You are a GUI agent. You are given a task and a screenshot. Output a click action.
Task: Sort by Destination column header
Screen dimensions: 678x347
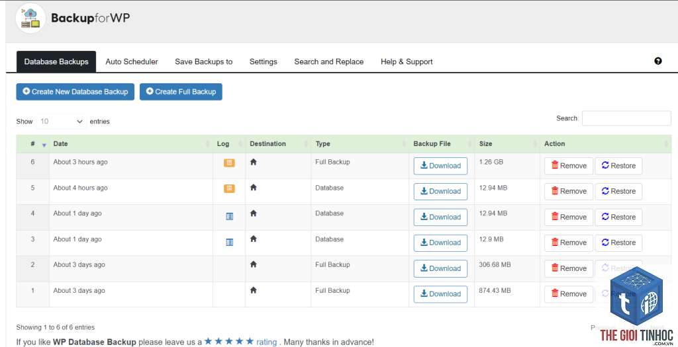(278, 143)
